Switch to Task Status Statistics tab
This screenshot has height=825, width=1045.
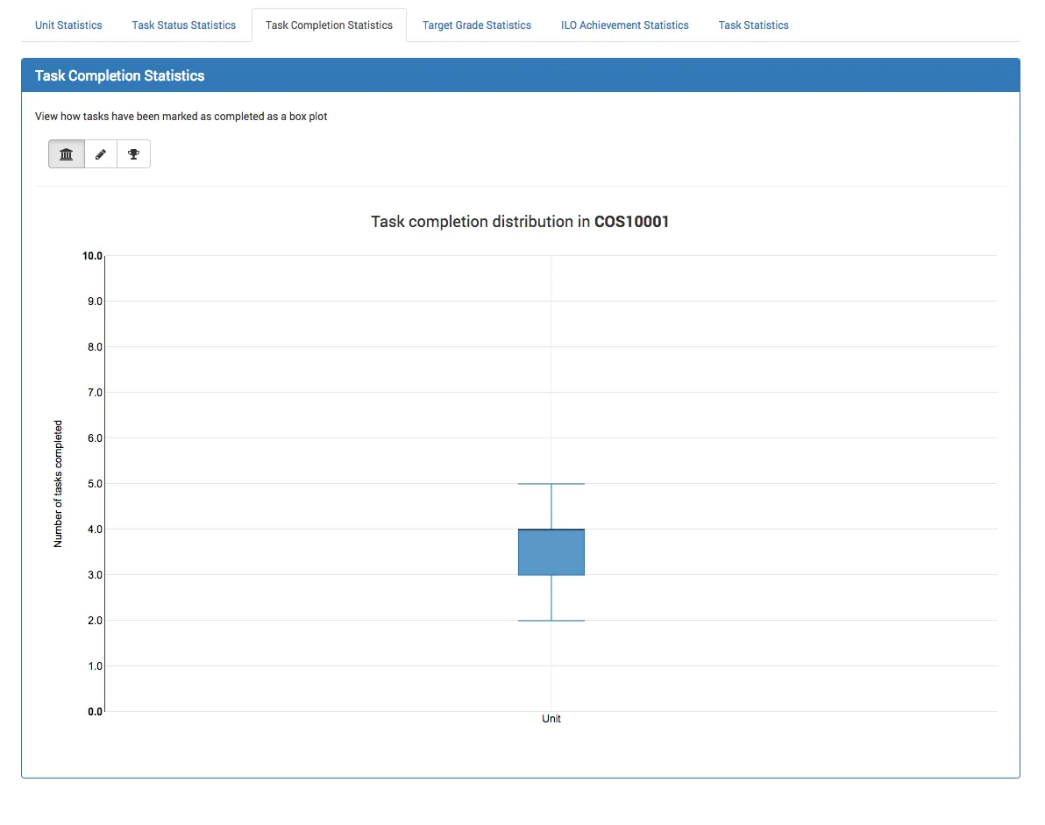(184, 25)
